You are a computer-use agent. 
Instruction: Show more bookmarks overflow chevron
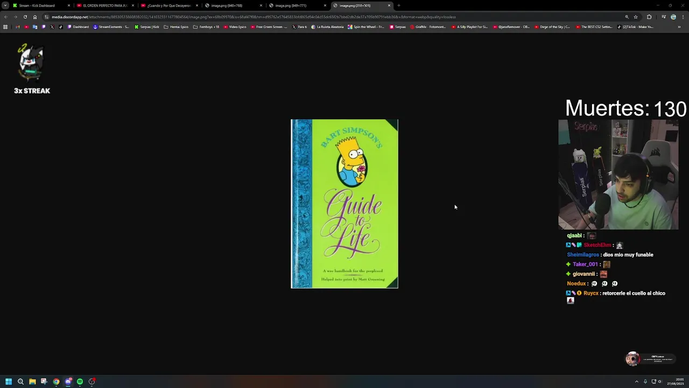tap(679, 27)
